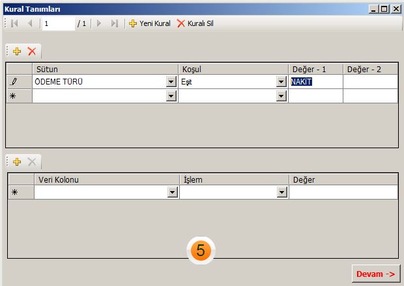Click the NAKİT value in the Değer - 1 cell
This screenshot has height=286, width=404.
tap(301, 82)
